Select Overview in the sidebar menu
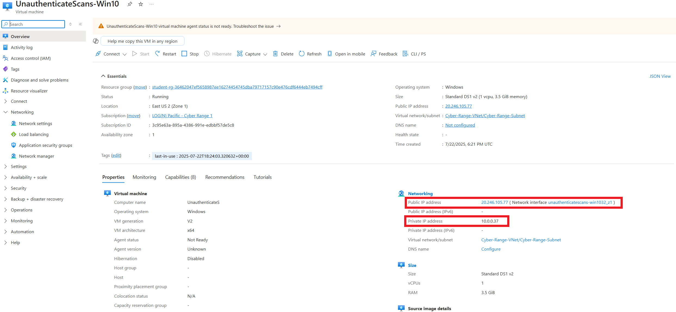Viewport: 676px width, 312px height. click(43, 36)
